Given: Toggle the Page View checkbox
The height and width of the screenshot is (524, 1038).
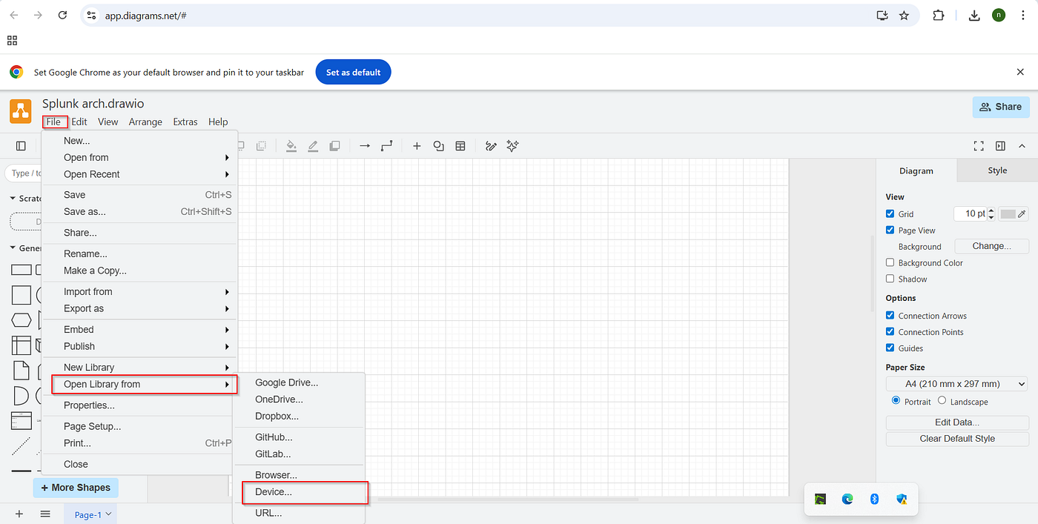Looking at the screenshot, I should pyautogui.click(x=890, y=230).
